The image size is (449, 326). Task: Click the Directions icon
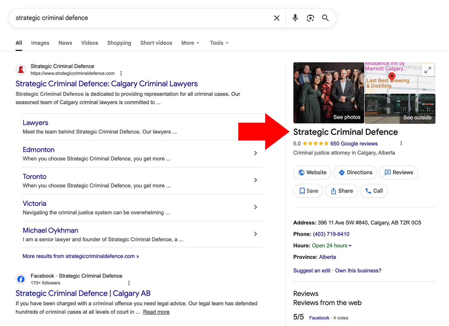[342, 172]
